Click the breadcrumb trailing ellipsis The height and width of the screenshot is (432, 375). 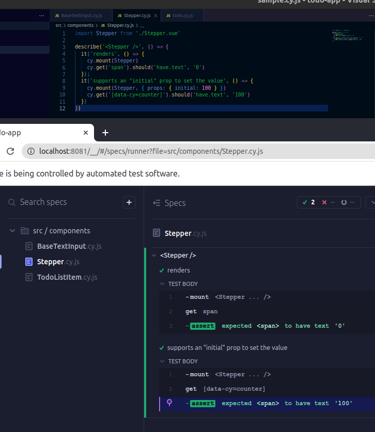[x=142, y=26]
